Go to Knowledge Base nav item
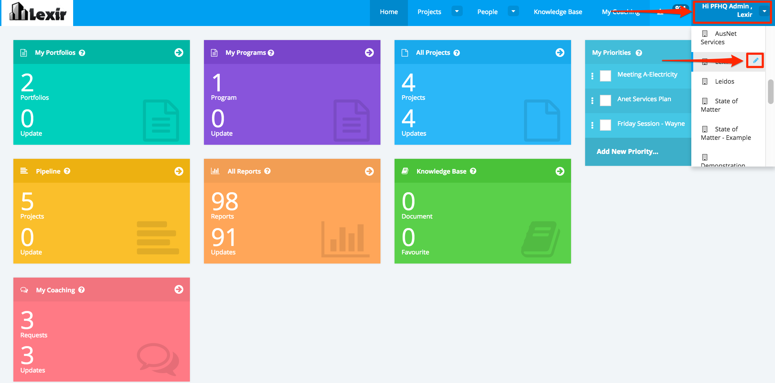 [558, 12]
